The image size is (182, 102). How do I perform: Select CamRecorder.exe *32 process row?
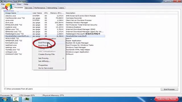coord(55,18)
